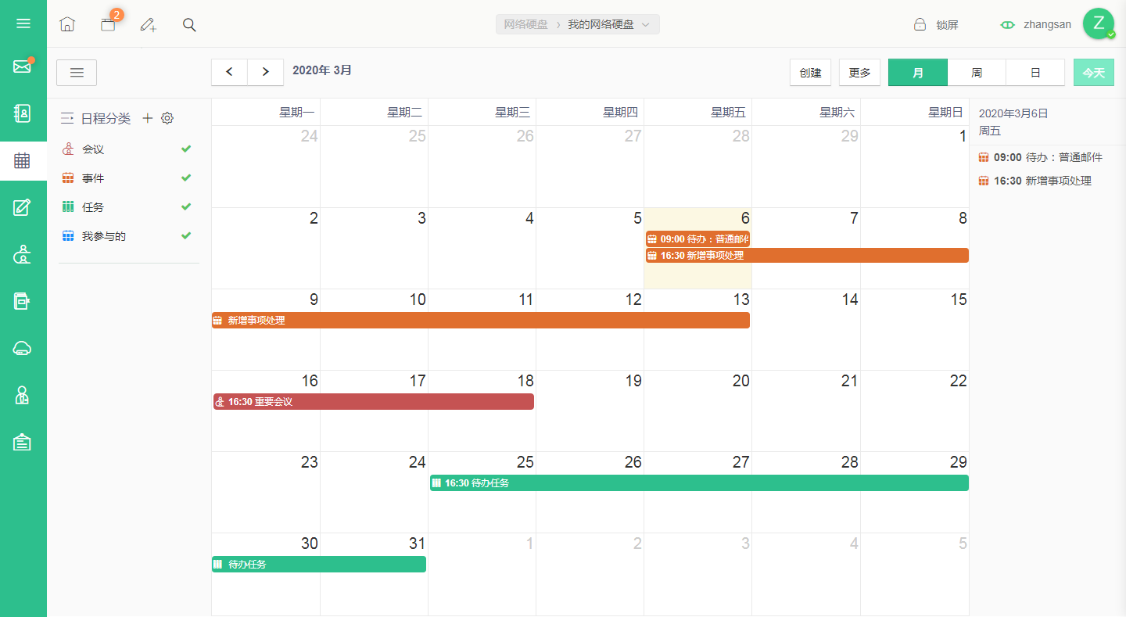Open the 待办任务 bar on March 30
The height and width of the screenshot is (617, 1126).
(x=319, y=565)
